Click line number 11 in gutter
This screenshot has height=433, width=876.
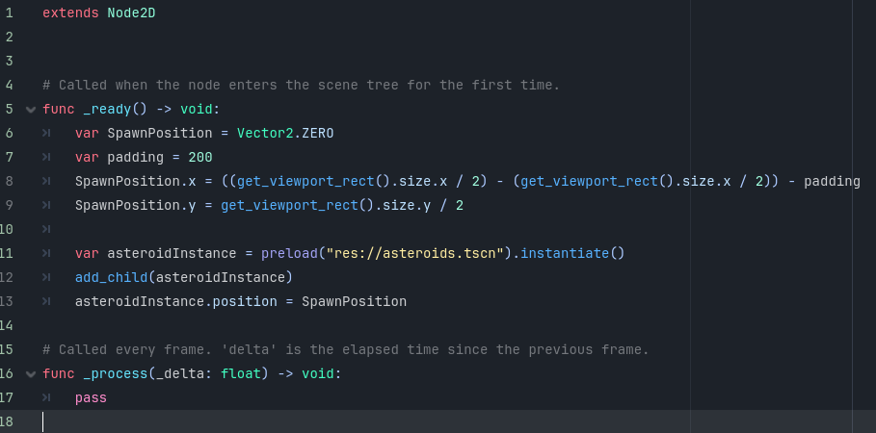pyautogui.click(x=8, y=253)
